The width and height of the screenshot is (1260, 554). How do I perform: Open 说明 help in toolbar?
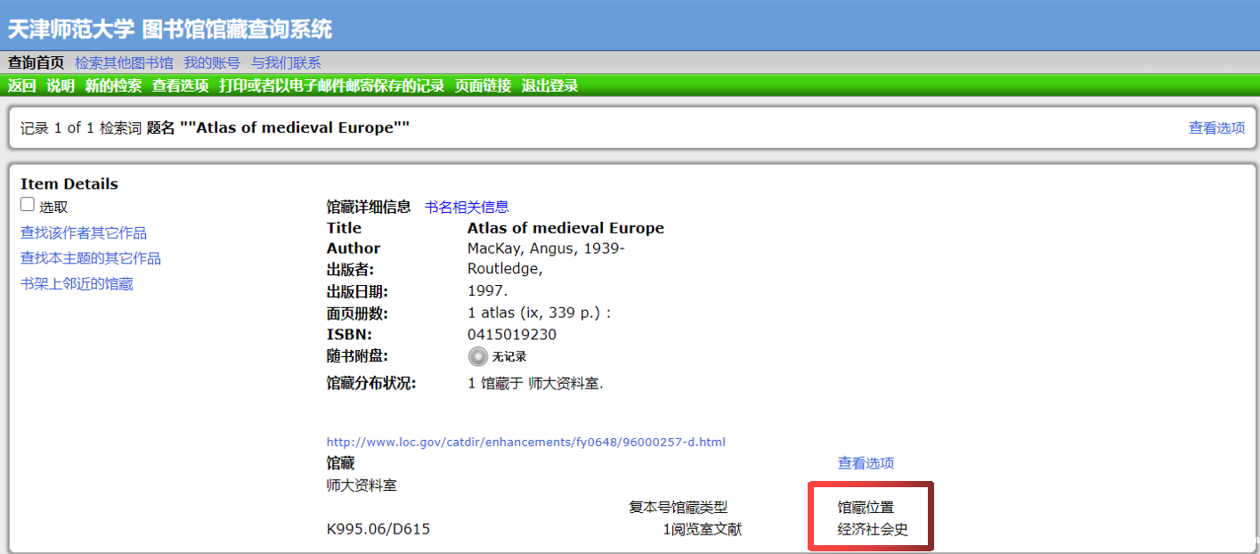pyautogui.click(x=61, y=86)
